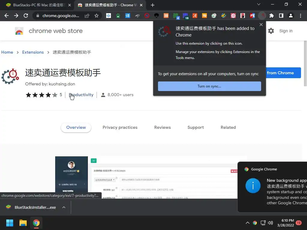
Task: Expand BlueStacksInstaller download options chevron
Action: coord(64,207)
